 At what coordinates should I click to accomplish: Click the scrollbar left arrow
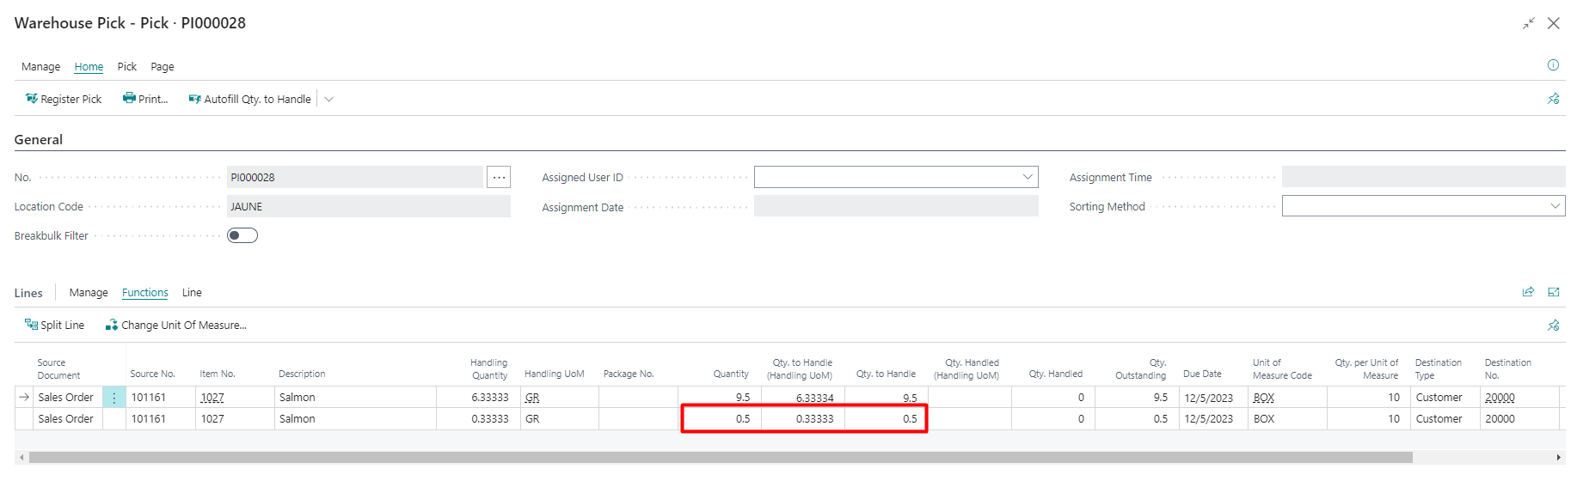21,458
